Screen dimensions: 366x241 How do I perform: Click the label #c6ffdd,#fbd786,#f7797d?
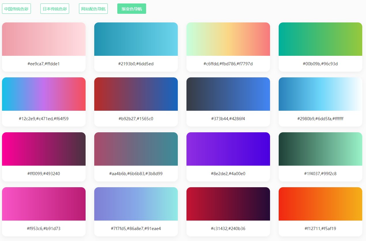pos(228,64)
